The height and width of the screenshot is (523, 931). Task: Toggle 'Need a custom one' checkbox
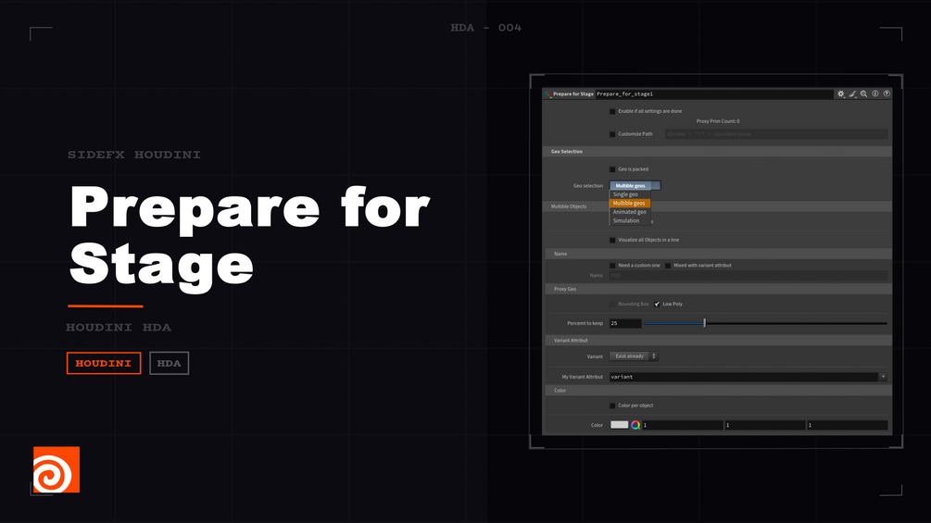(x=612, y=266)
